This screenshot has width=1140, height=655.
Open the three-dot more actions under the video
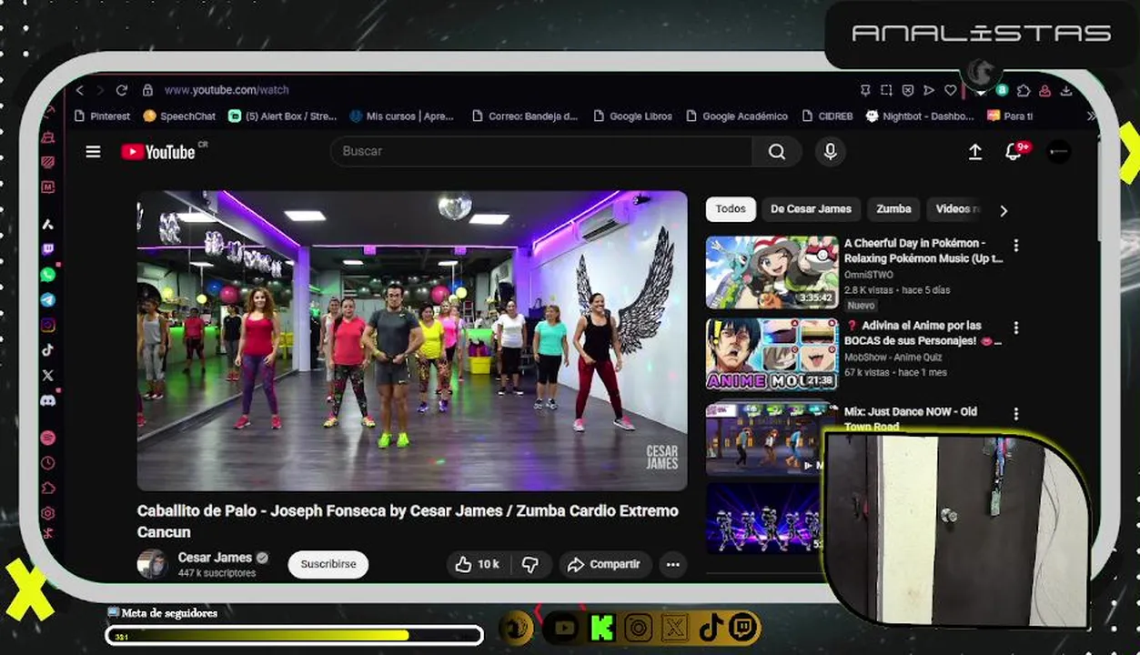tap(672, 565)
